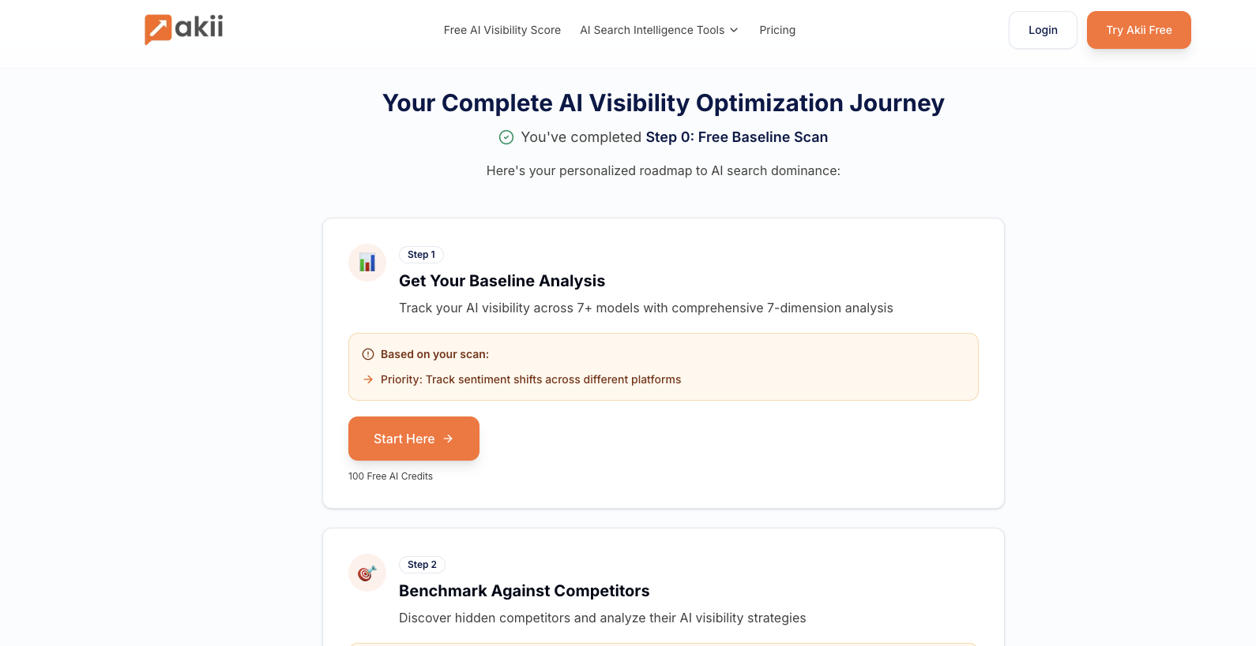Click the Try Akii Free button

(1138, 30)
